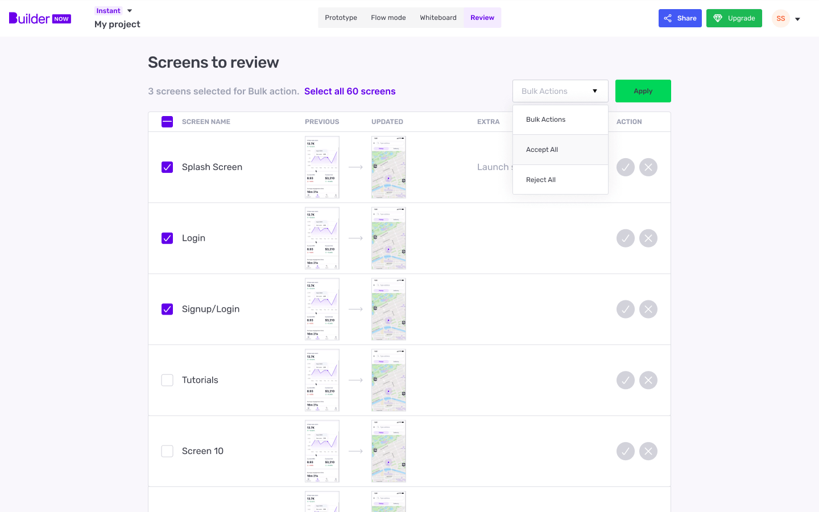This screenshot has width=819, height=512.
Task: Click the EXTRA column header
Action: (489, 122)
